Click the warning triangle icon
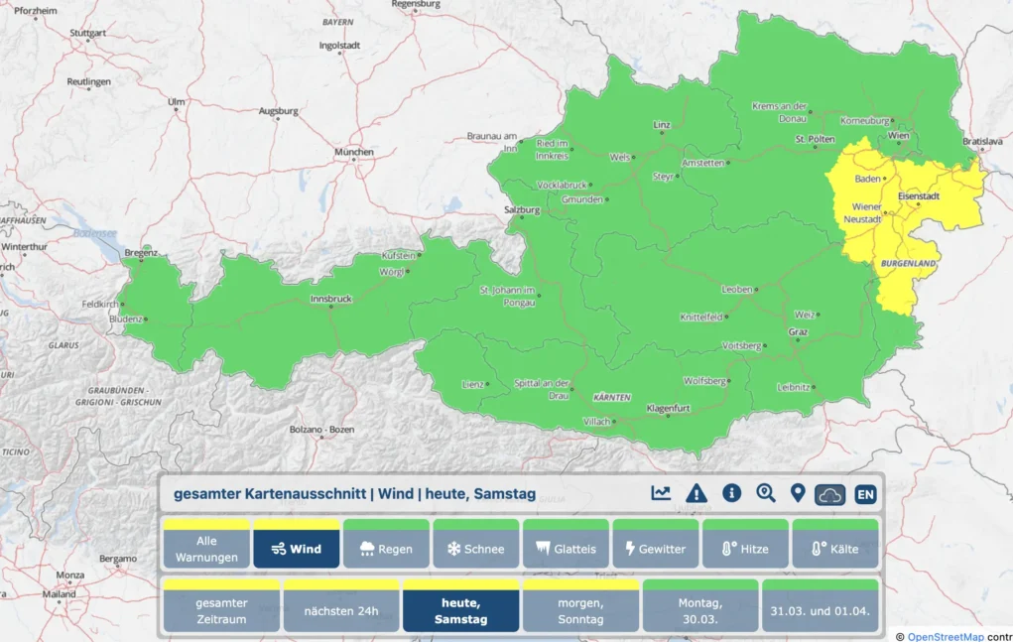 696,493
